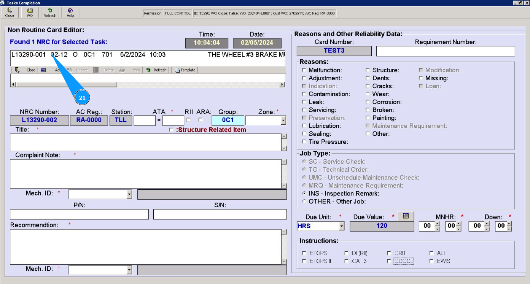Tick the Structure Related Item checkbox
Screen dimensions: 530x284
point(171,130)
